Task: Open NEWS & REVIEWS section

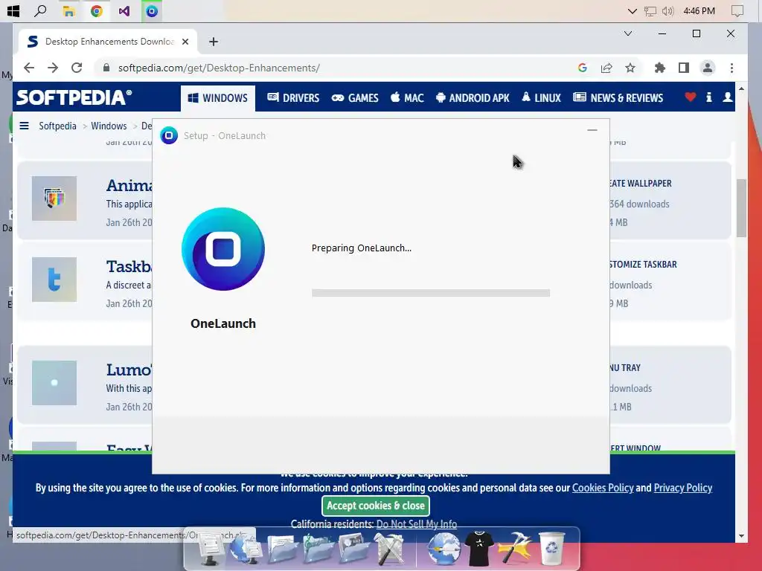Action: [618, 98]
